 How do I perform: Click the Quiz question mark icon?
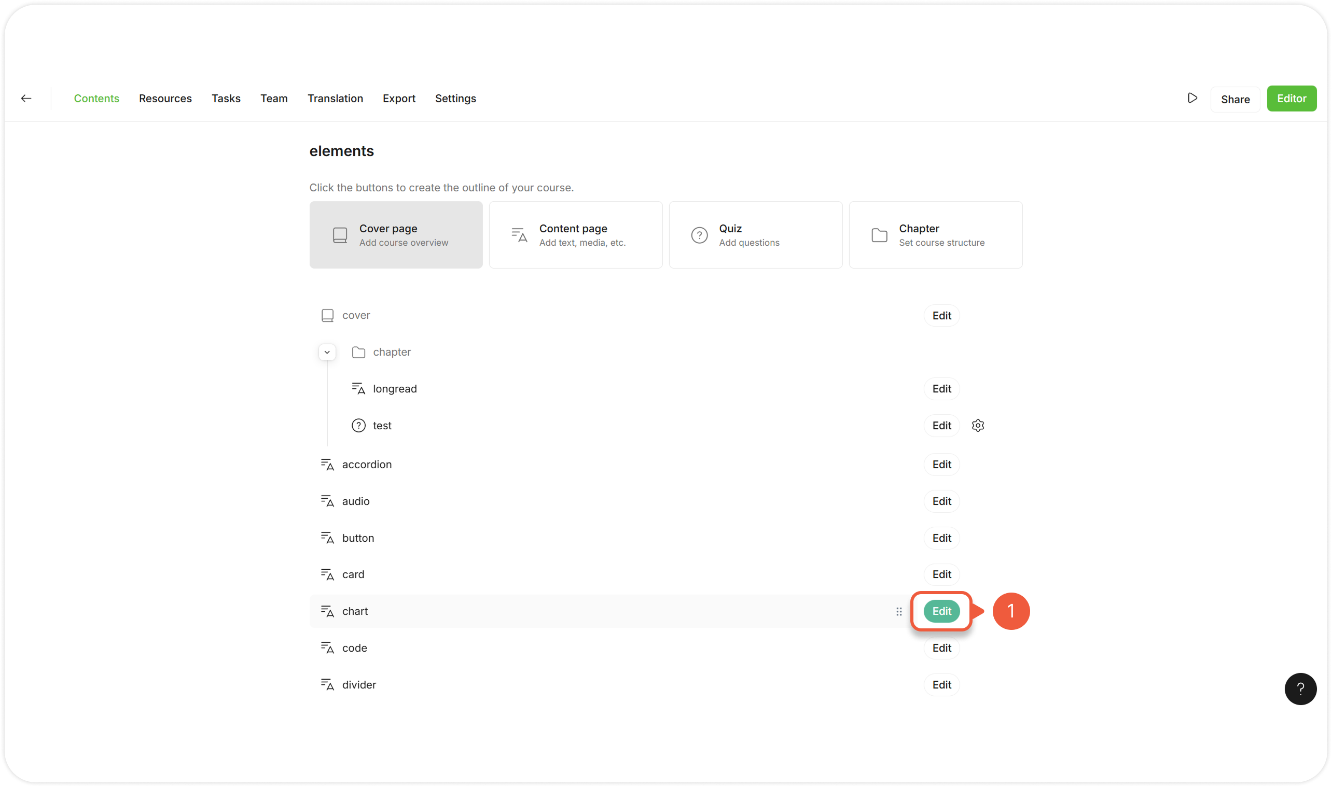coord(699,235)
